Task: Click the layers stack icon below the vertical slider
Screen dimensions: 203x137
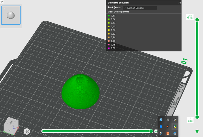Action: pyautogui.click(x=197, y=131)
